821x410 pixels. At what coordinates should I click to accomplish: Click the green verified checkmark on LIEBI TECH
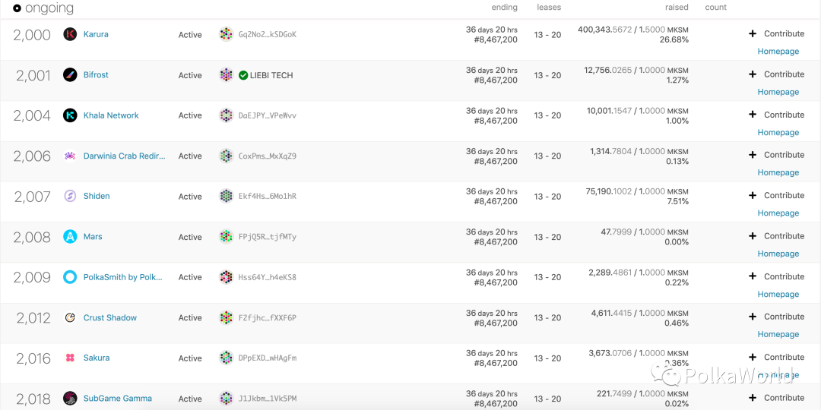pyautogui.click(x=243, y=75)
